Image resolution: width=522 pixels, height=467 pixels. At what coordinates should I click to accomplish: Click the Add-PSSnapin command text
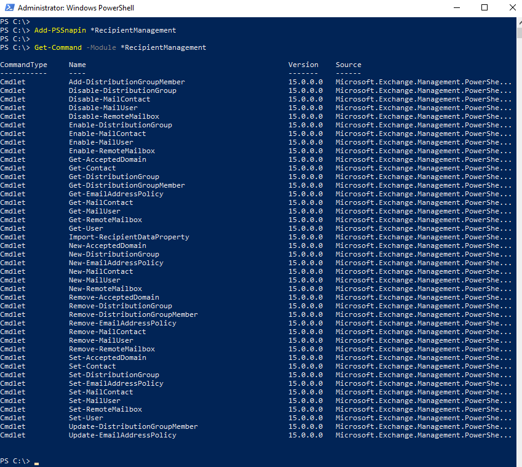pyautogui.click(x=60, y=30)
